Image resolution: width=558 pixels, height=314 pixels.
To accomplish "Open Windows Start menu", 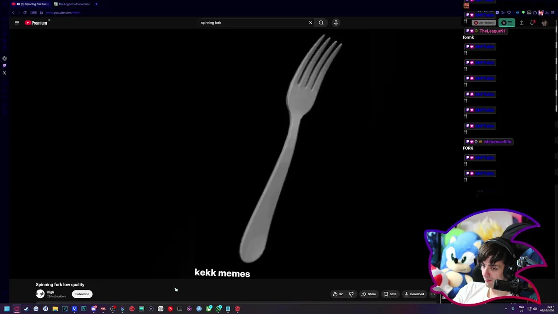I will (7, 309).
